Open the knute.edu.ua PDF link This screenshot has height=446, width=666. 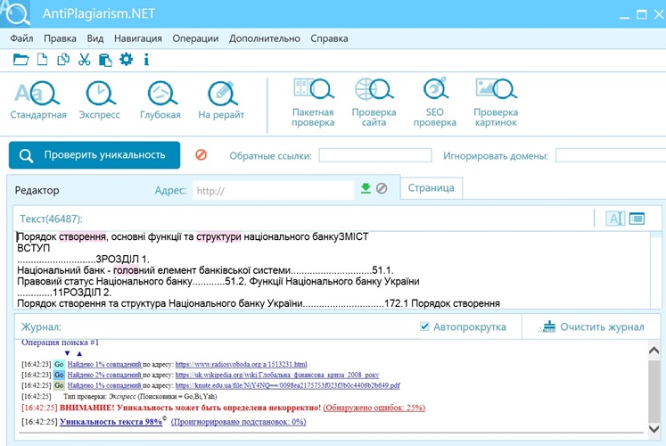(x=288, y=385)
